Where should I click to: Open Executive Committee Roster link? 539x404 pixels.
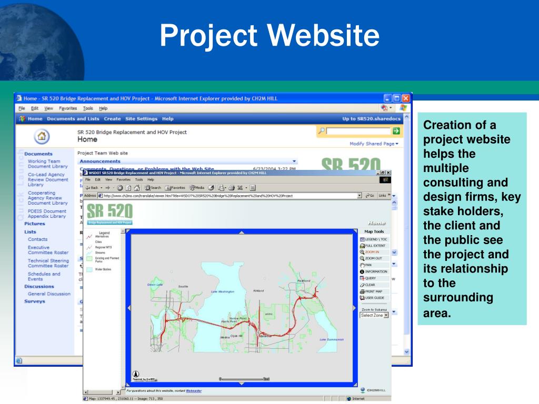[x=48, y=250]
